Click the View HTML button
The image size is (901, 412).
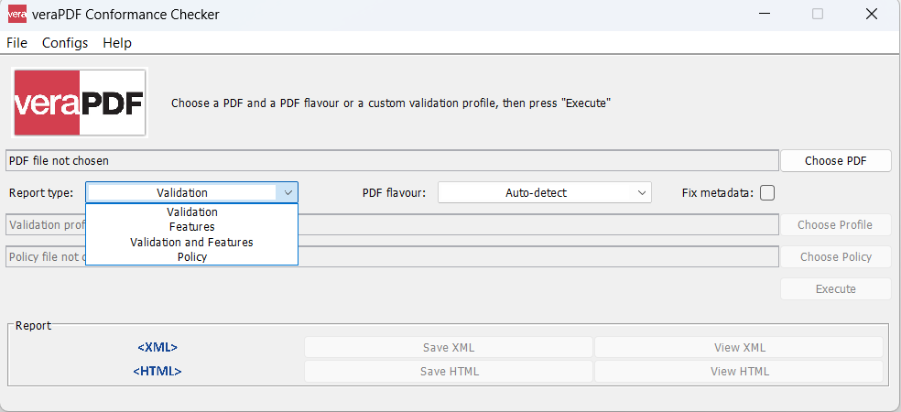739,371
